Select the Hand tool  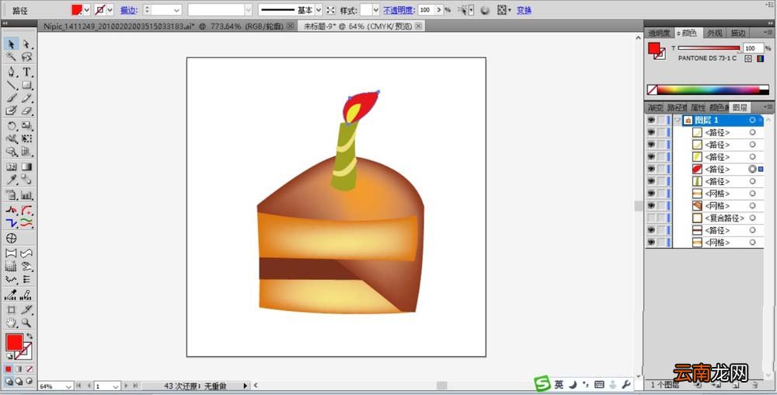(12, 323)
